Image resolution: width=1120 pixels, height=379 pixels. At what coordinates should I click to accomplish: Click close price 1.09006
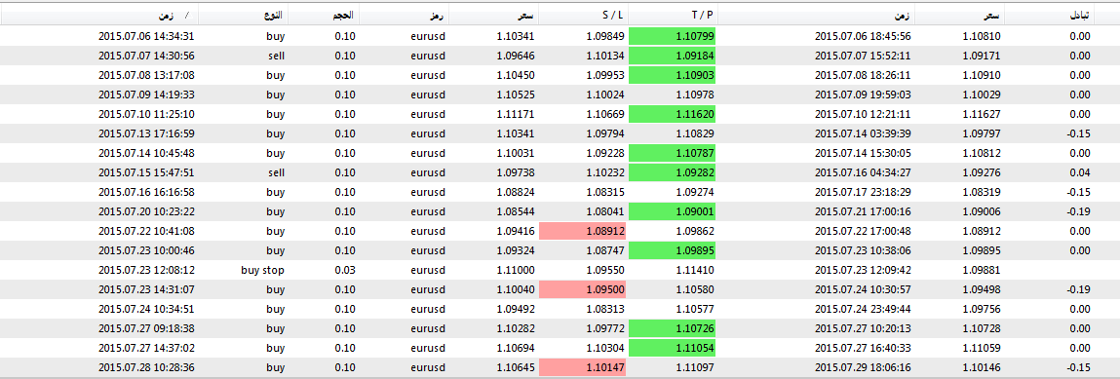coord(981,211)
